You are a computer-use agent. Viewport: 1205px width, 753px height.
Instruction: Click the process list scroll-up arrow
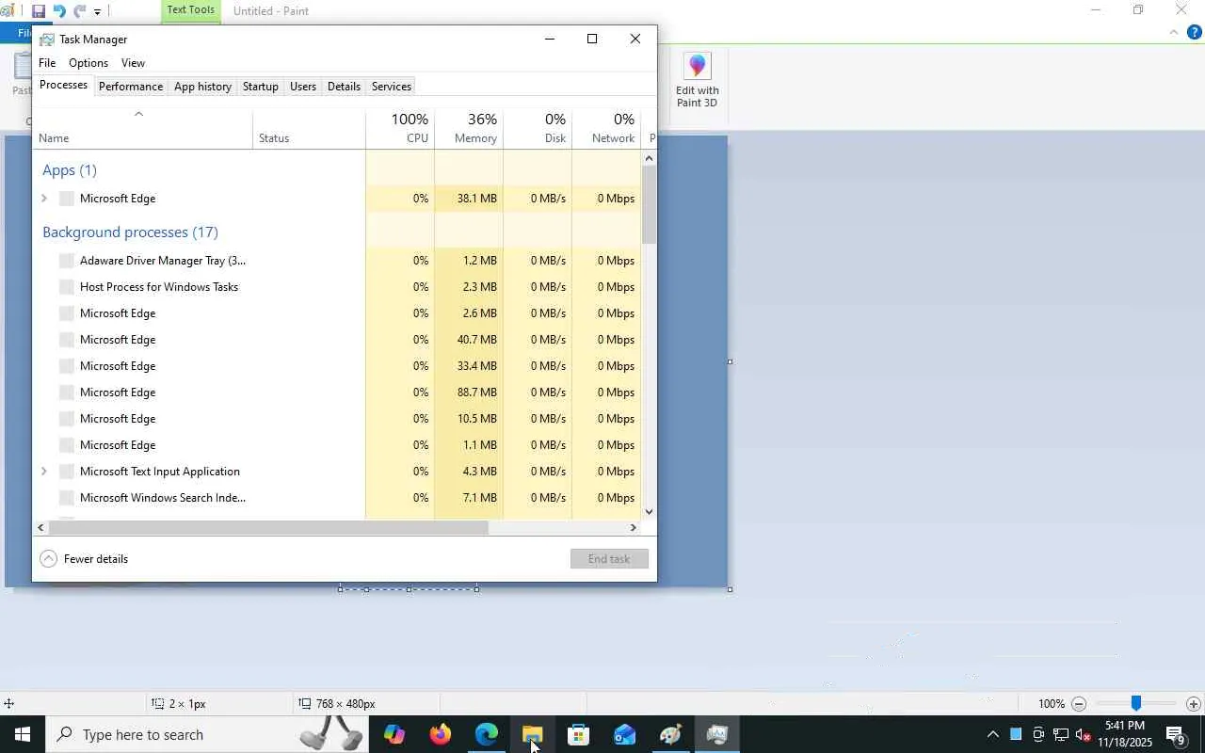point(649,159)
